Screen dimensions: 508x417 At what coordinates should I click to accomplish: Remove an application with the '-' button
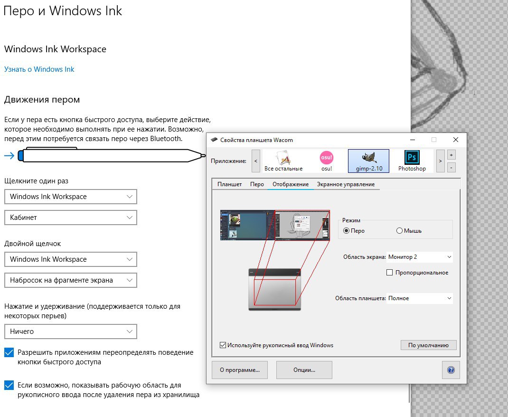452,168
